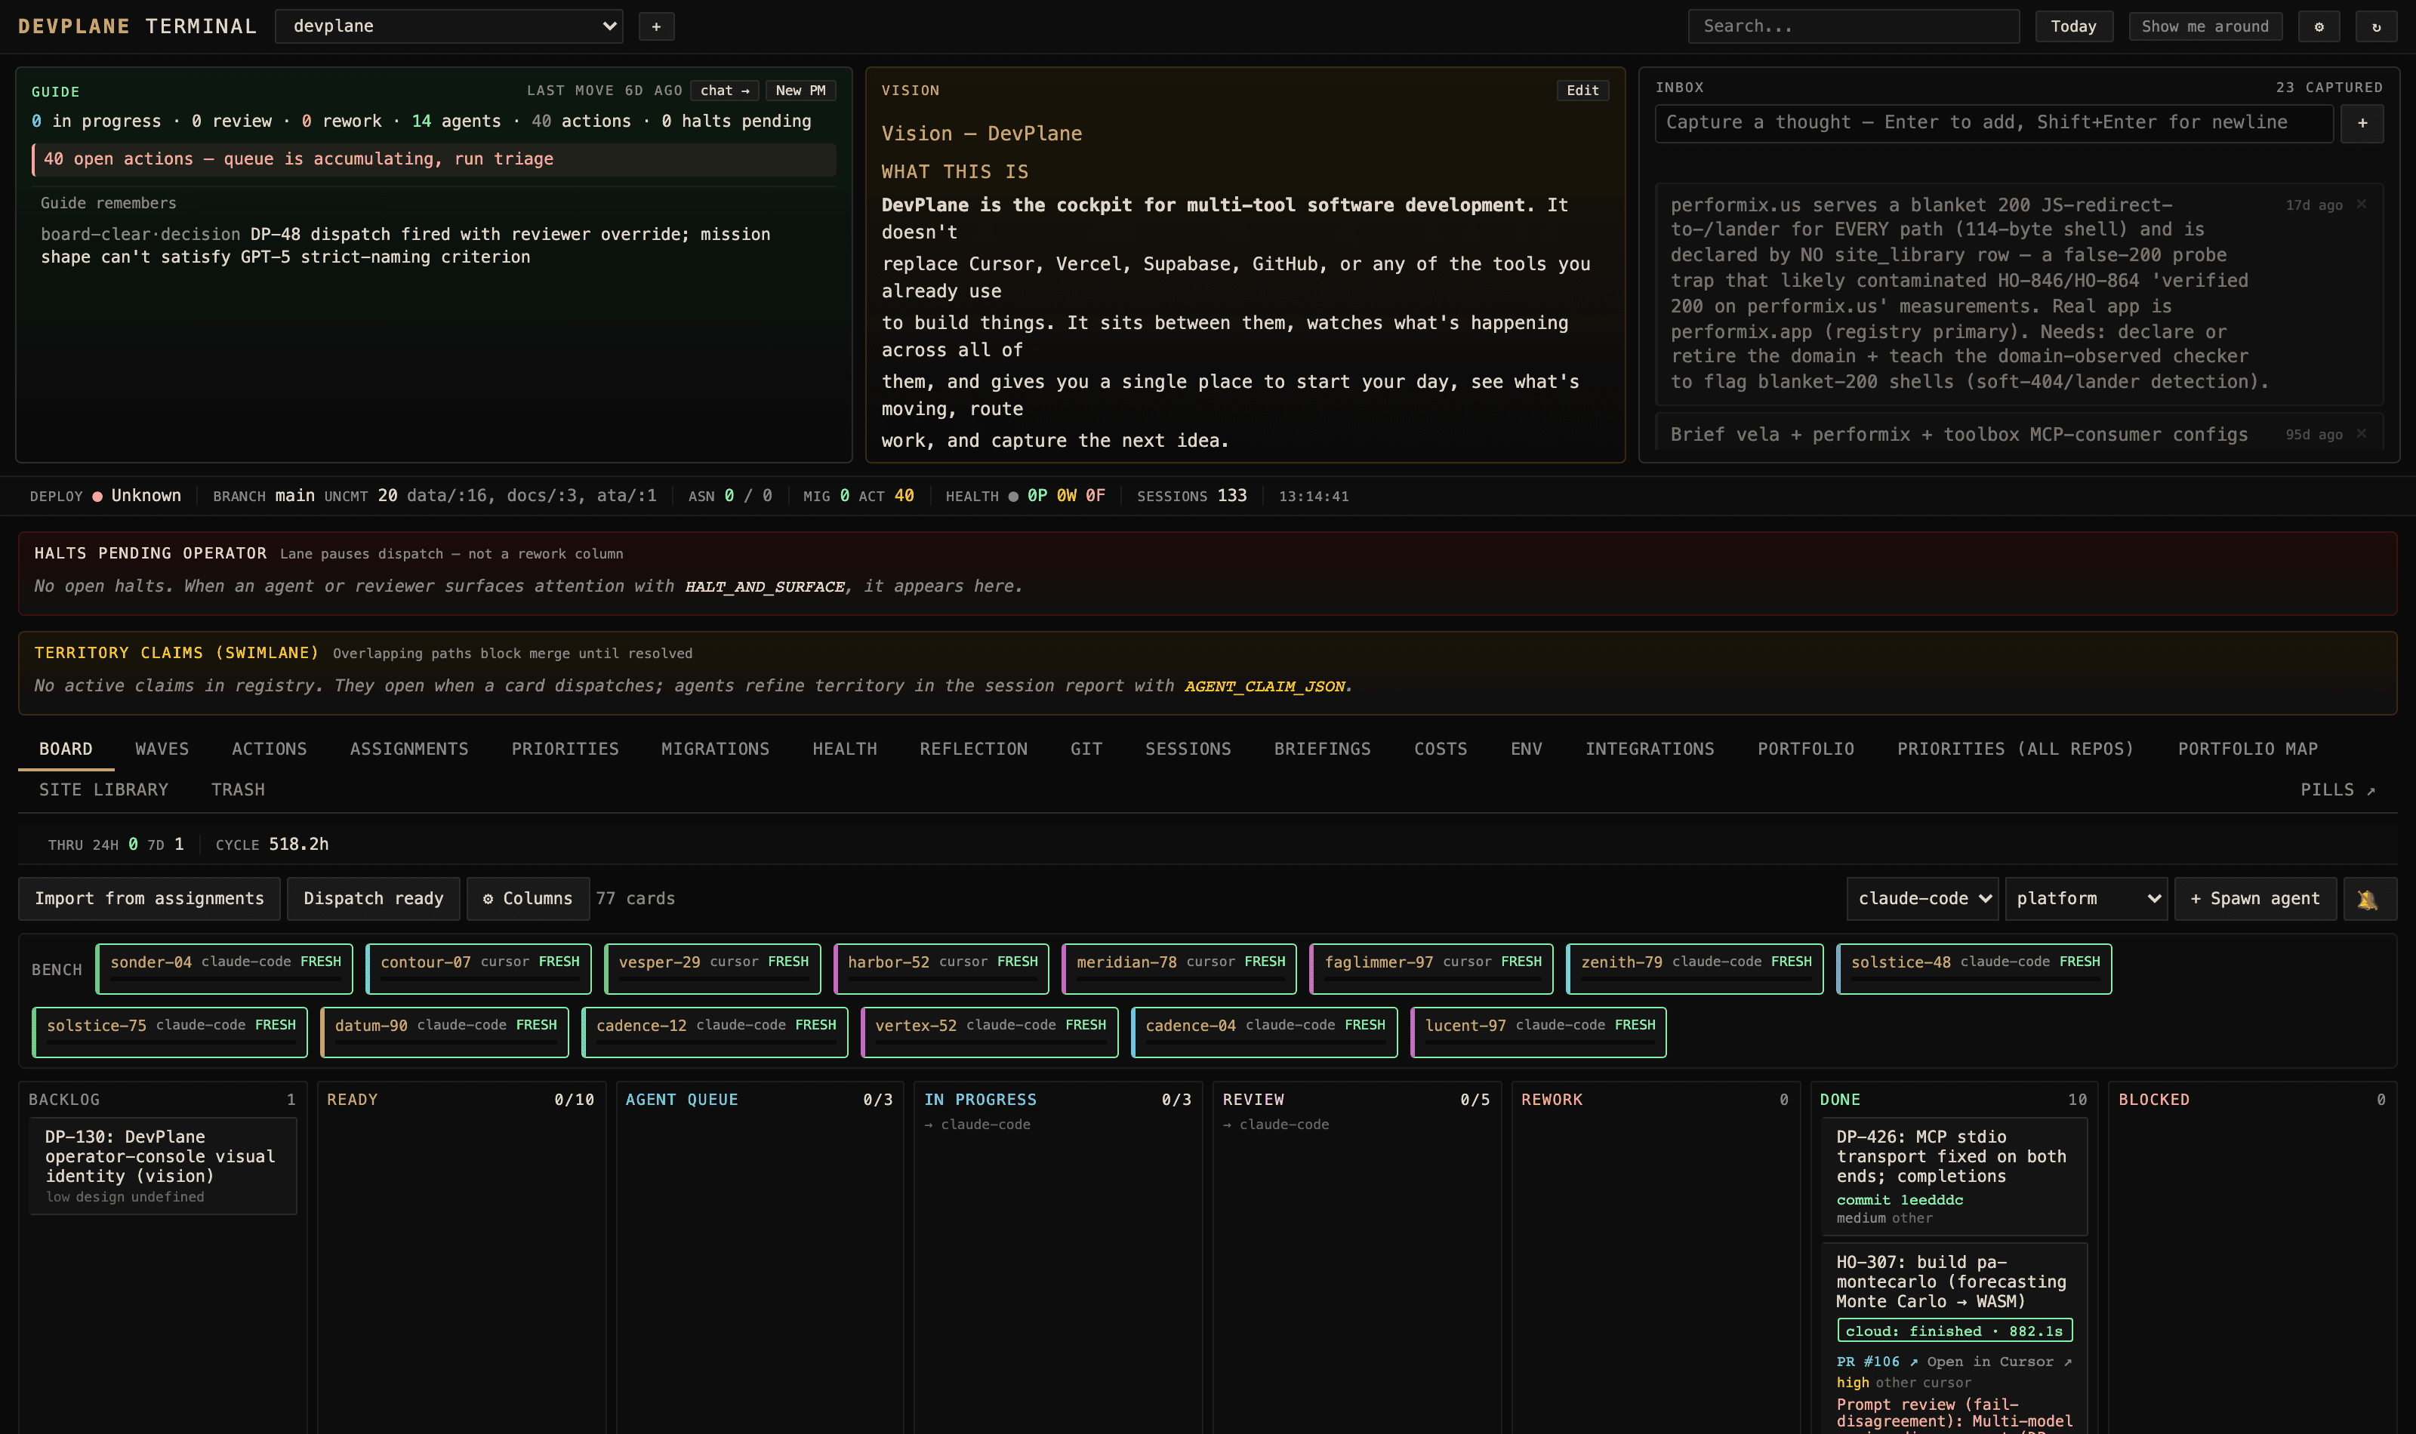Focus the Search field

point(1854,26)
